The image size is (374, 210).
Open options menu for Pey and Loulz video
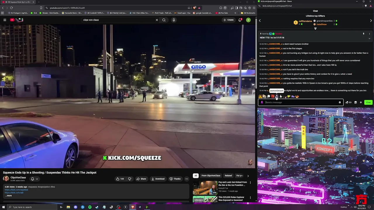click(250, 183)
